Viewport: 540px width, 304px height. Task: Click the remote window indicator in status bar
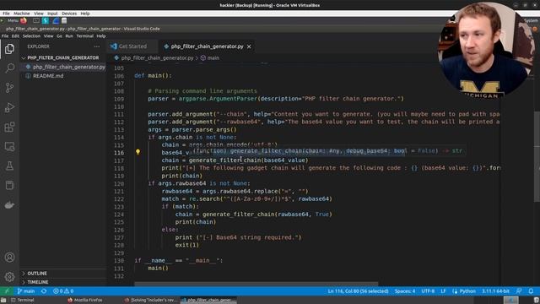[x=7, y=291]
